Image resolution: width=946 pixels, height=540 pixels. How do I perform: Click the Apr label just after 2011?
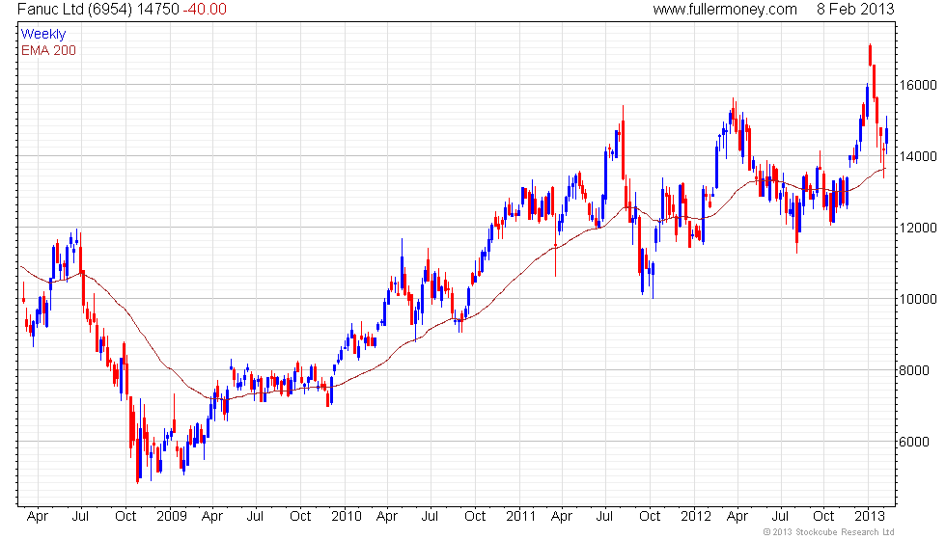point(562,517)
